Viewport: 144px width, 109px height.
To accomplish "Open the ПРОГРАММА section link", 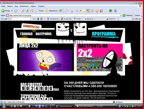I will click(x=104, y=34).
